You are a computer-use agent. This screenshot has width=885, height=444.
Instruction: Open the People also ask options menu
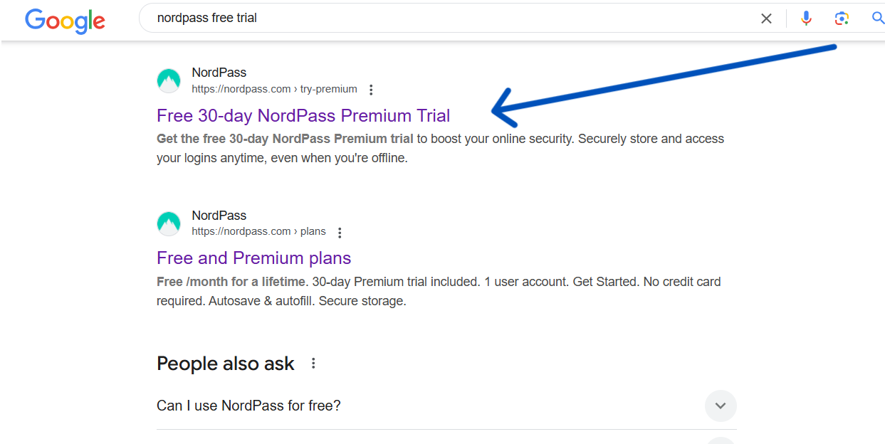point(313,363)
